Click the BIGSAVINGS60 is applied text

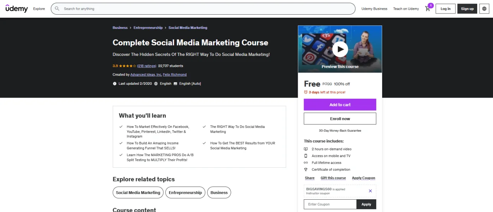coord(325,189)
